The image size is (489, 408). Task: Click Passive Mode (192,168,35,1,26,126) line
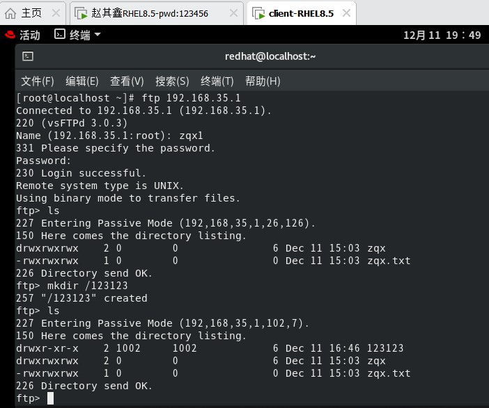[166, 223]
